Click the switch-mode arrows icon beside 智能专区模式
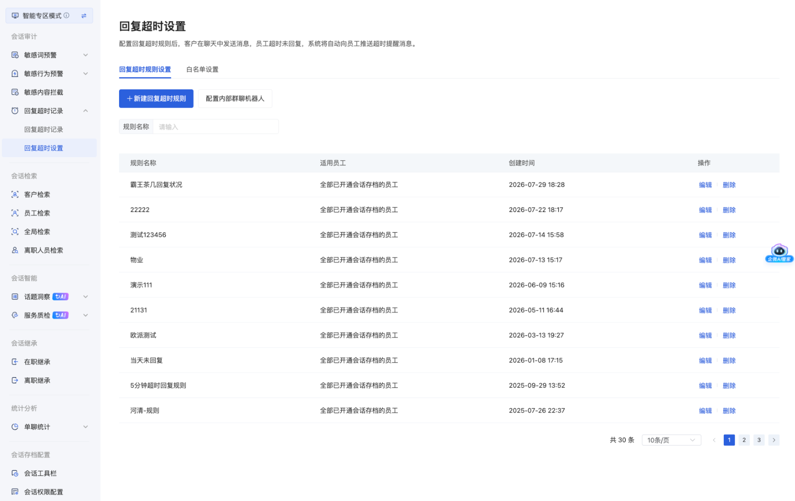The height and width of the screenshot is (501, 795). click(x=84, y=15)
